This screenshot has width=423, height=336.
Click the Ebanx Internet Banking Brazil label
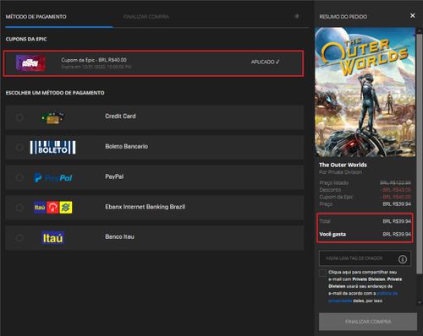(x=146, y=207)
